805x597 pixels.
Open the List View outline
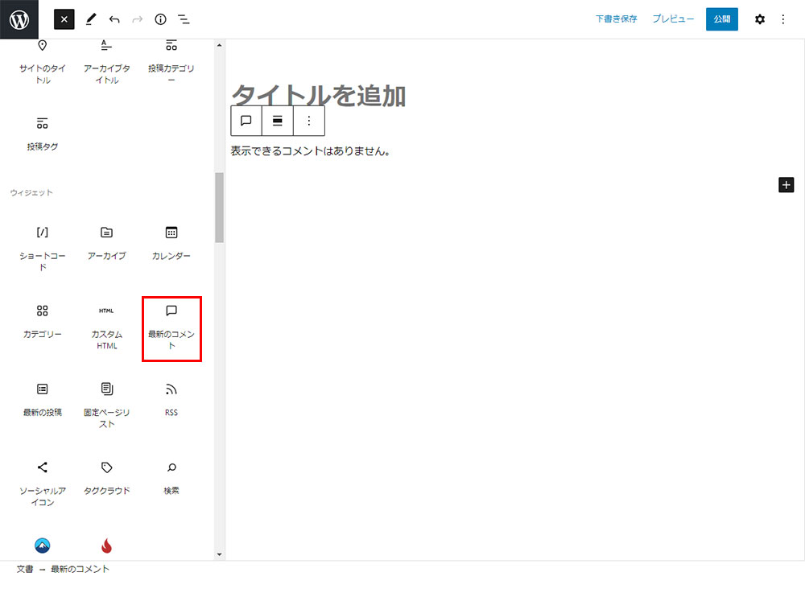pyautogui.click(x=184, y=19)
